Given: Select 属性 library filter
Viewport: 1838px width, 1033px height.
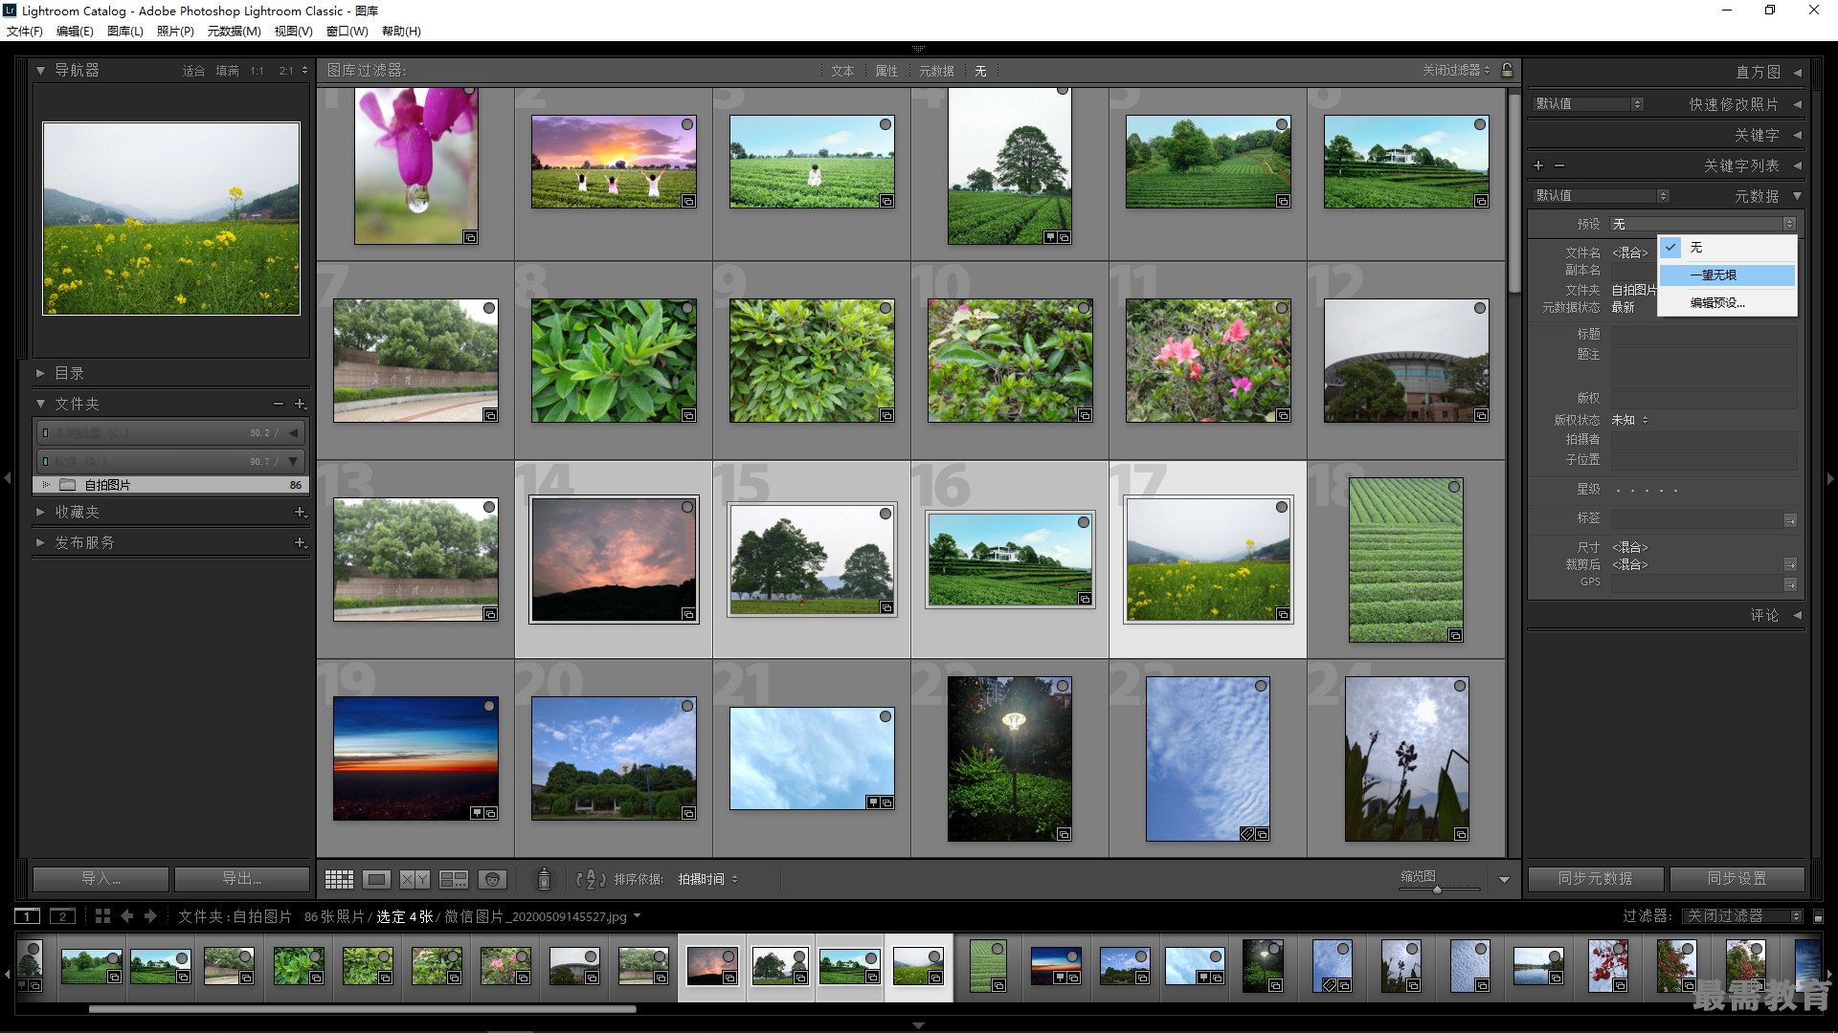Looking at the screenshot, I should (886, 71).
